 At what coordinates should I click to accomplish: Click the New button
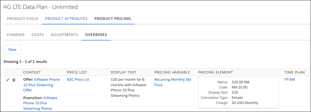tap(12, 49)
